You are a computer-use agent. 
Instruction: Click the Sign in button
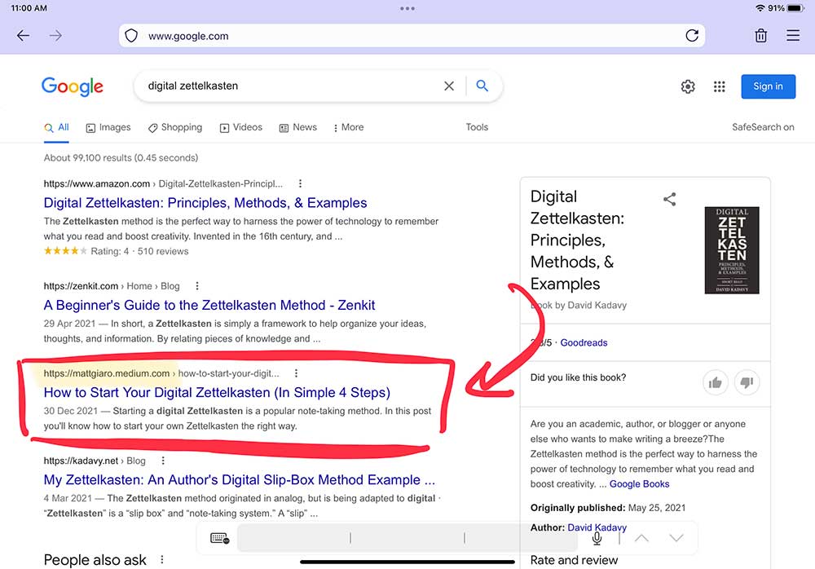click(x=769, y=86)
